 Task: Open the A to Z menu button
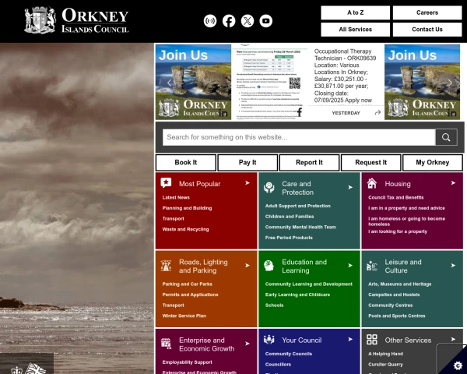[356, 12]
